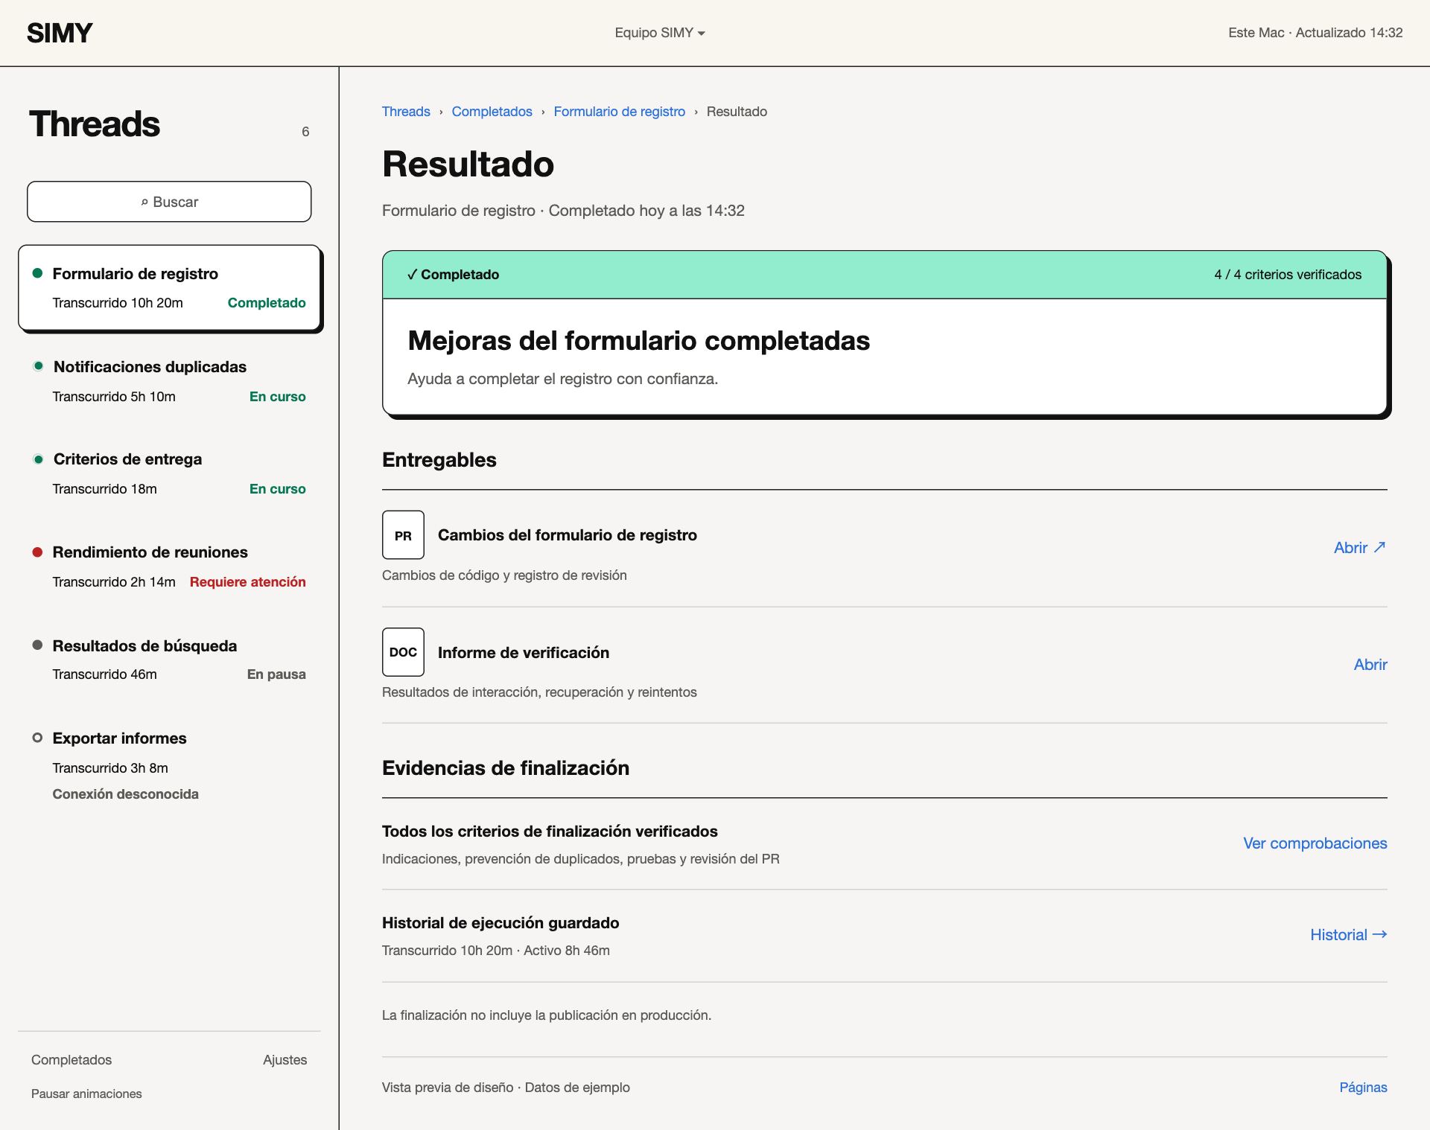1430x1130 pixels.
Task: Open the Equipo SIMY team dropdown
Action: (660, 33)
